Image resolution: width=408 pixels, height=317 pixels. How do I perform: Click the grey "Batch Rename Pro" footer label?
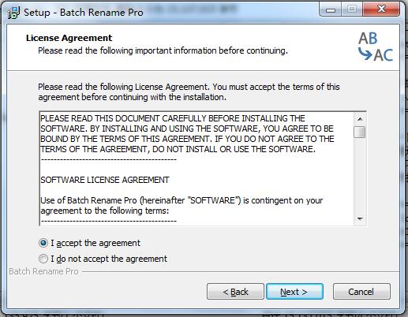tap(43, 271)
